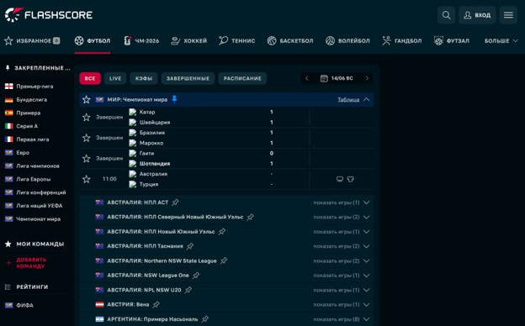The width and height of the screenshot is (525, 326).
Task: Switch to the LIVE tab
Action: tap(115, 78)
